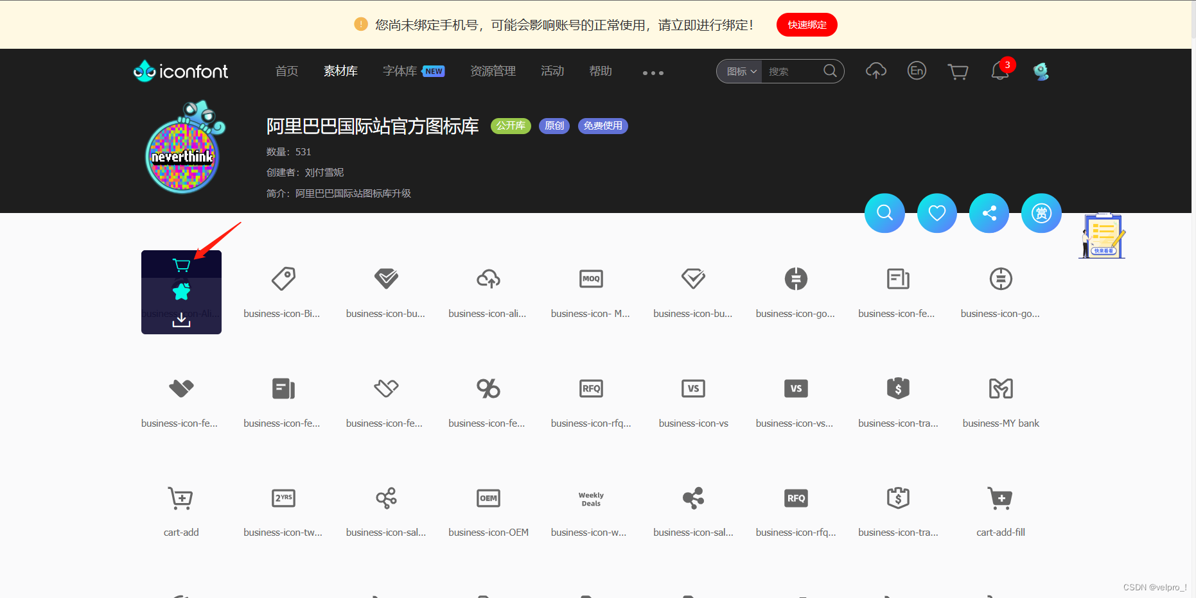Screen dimensions: 1196x598
Task: Open notifications bell with 3 badge
Action: tap(1000, 71)
